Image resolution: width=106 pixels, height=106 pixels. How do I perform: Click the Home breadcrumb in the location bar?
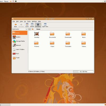click(x=38, y=29)
